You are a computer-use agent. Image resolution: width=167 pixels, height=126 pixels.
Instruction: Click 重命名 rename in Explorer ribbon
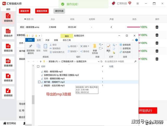[x=85, y=51]
